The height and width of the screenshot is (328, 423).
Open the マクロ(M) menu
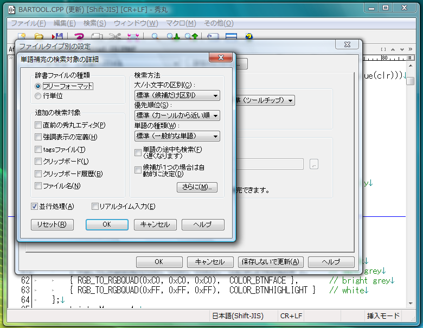coord(181,23)
